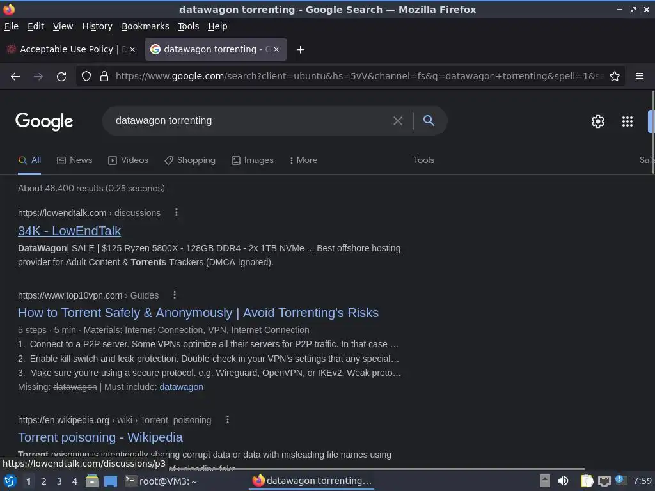Click the 7:59 clock
The height and width of the screenshot is (491, 655).
click(x=642, y=481)
